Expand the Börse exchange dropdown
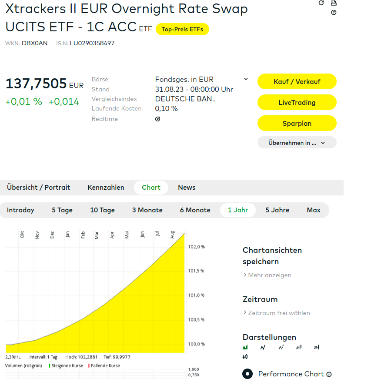Screen dimensions: 381x379 pyautogui.click(x=246, y=79)
